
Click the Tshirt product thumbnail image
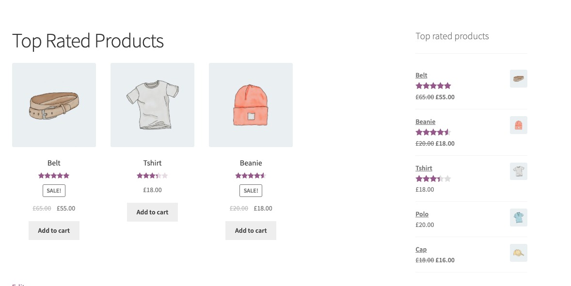152,105
